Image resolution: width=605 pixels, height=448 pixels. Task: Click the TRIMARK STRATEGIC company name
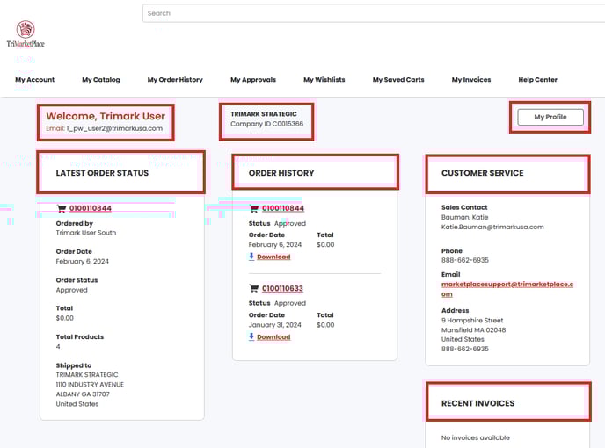pyautogui.click(x=264, y=114)
